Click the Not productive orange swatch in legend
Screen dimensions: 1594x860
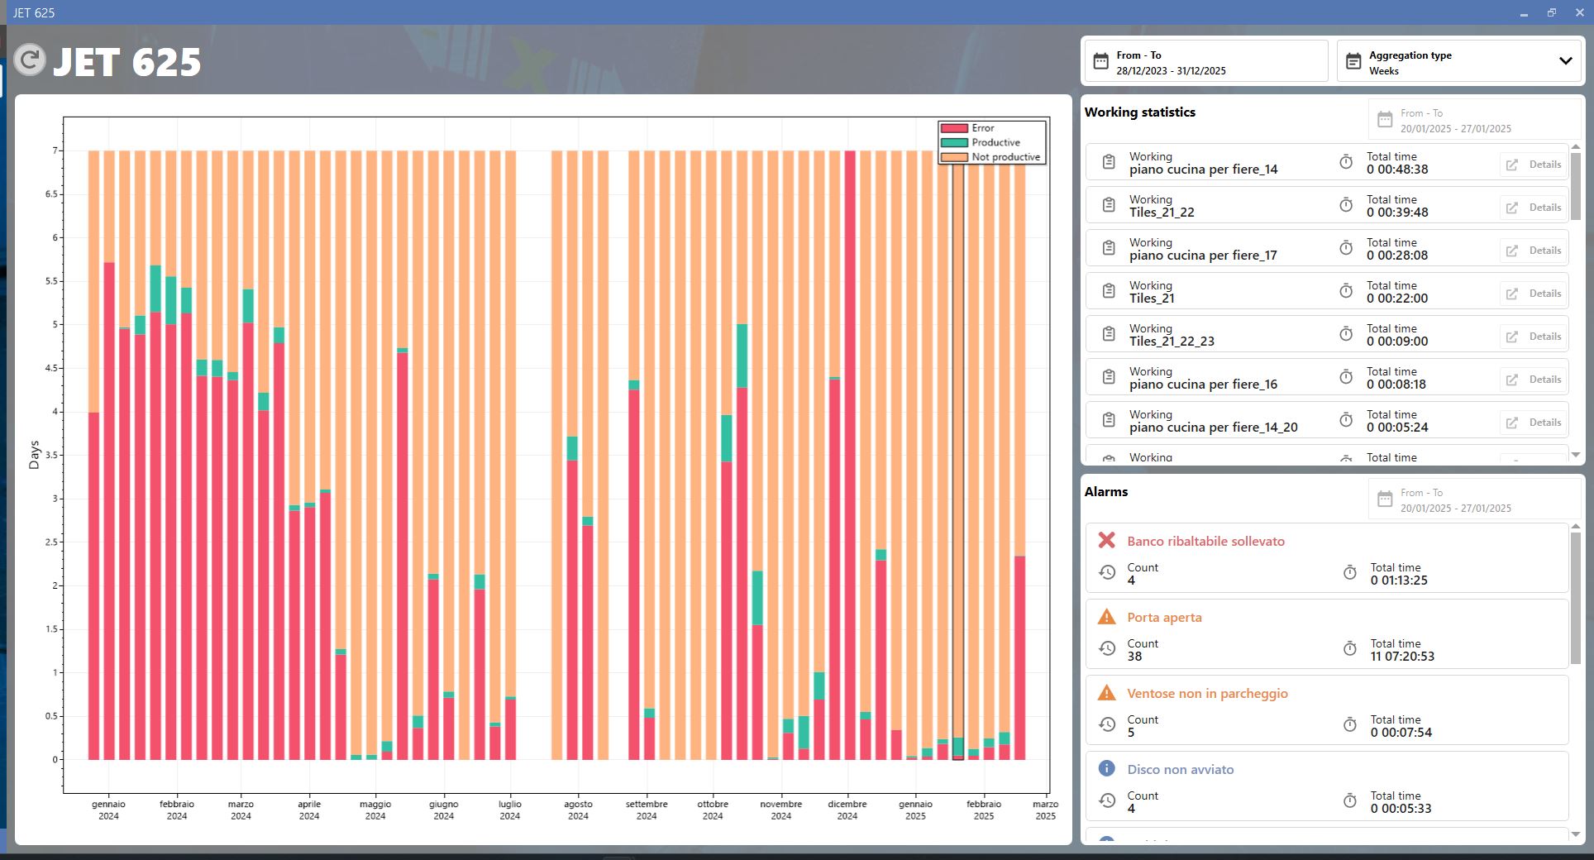click(954, 157)
